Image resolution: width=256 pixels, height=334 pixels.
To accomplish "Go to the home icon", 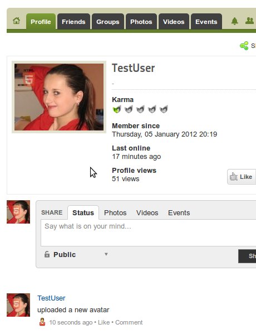I will (16, 21).
